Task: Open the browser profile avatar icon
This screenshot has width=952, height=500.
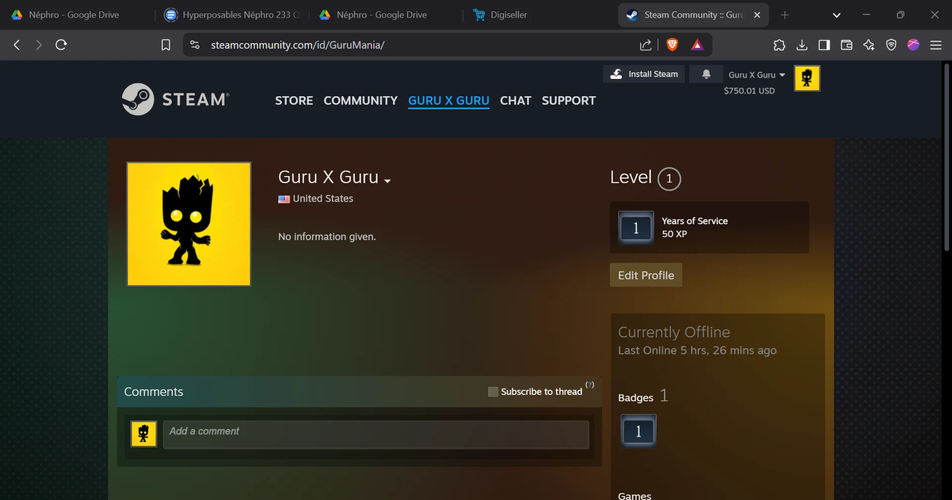Action: pos(913,45)
